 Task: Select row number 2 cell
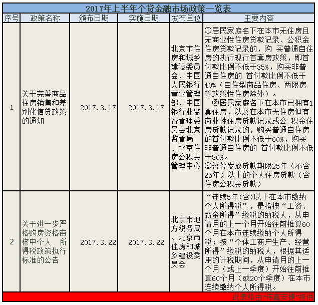pyautogui.click(x=12, y=242)
